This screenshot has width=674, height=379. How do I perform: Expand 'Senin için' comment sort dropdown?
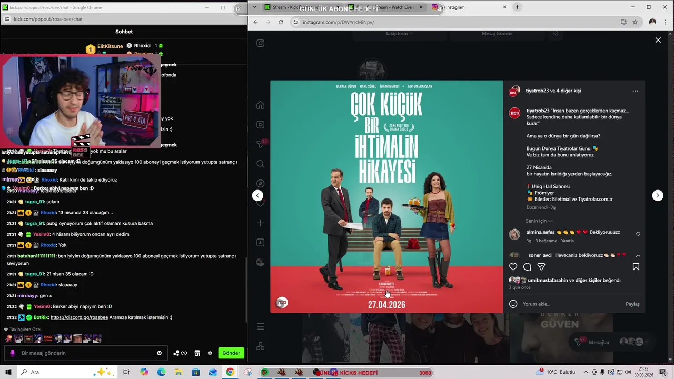pyautogui.click(x=539, y=221)
